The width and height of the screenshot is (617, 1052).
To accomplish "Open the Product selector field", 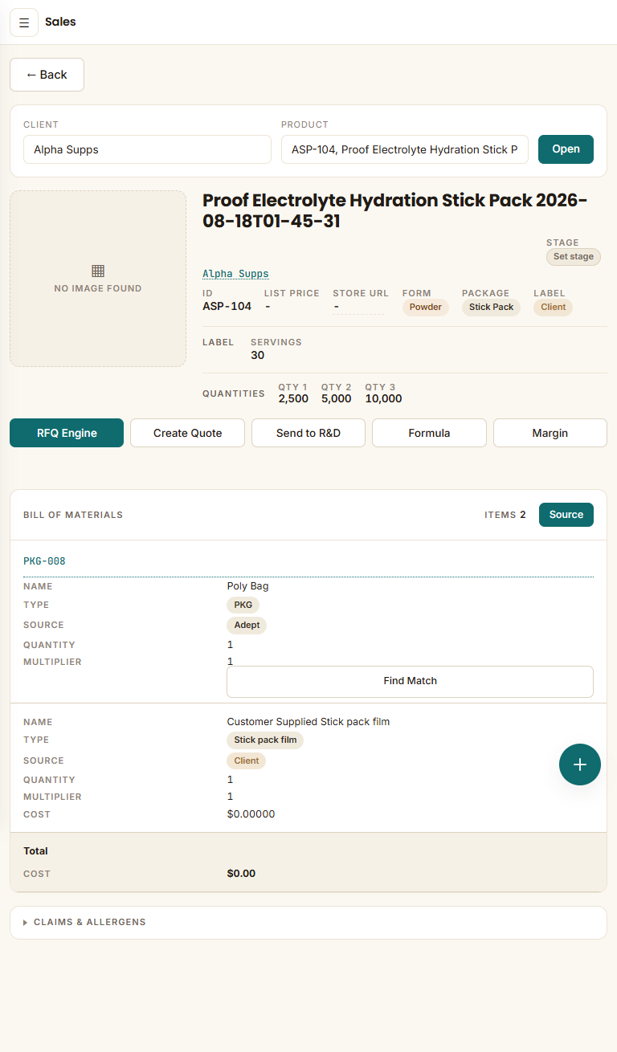I will (x=405, y=149).
